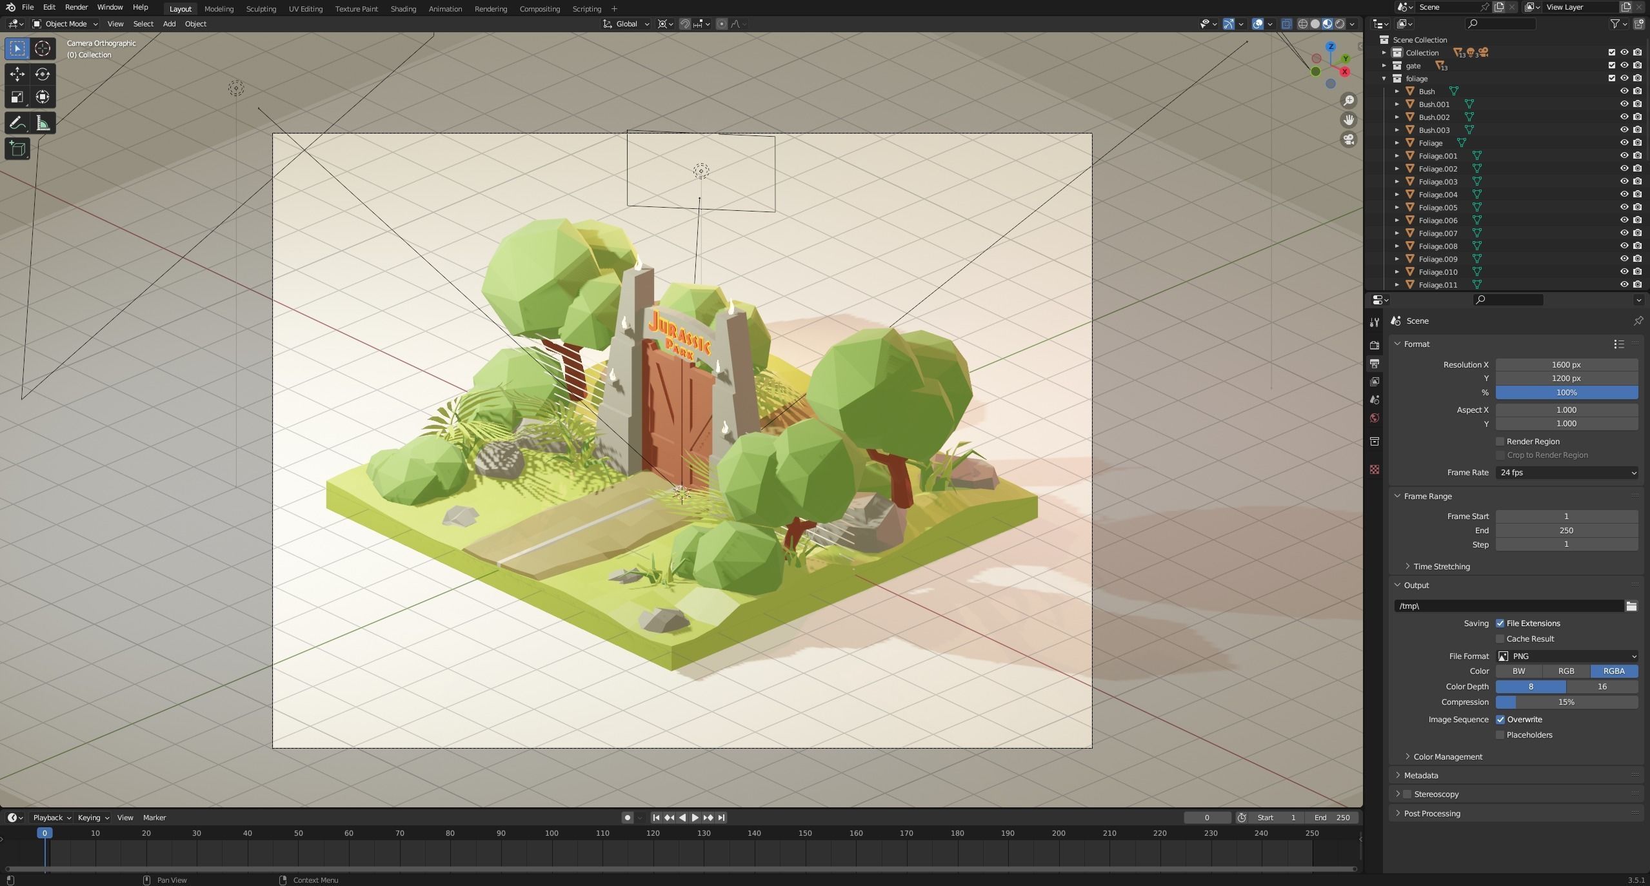Select the Rotate tool
The image size is (1650, 886).
[43, 74]
